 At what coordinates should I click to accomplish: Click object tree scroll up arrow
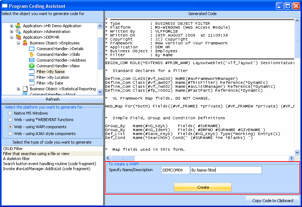(100, 26)
